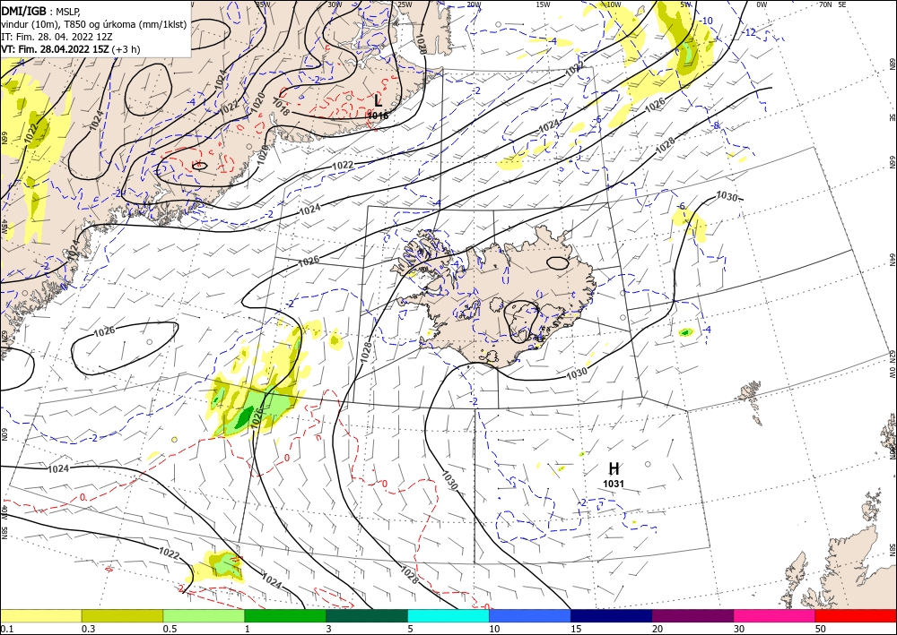The height and width of the screenshot is (635, 897).
Task: Select the light green 0.5 mm legend swatch
Action: point(204,615)
